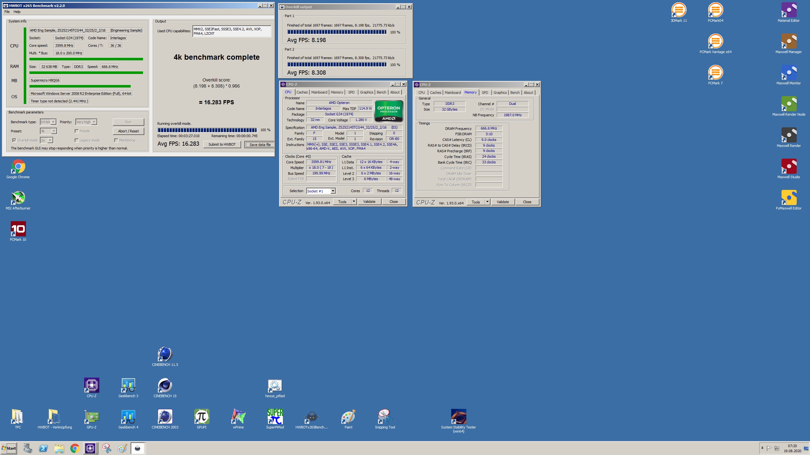Launch wPrime desktop icon
Image resolution: width=810 pixels, height=455 pixels.
coord(238,419)
